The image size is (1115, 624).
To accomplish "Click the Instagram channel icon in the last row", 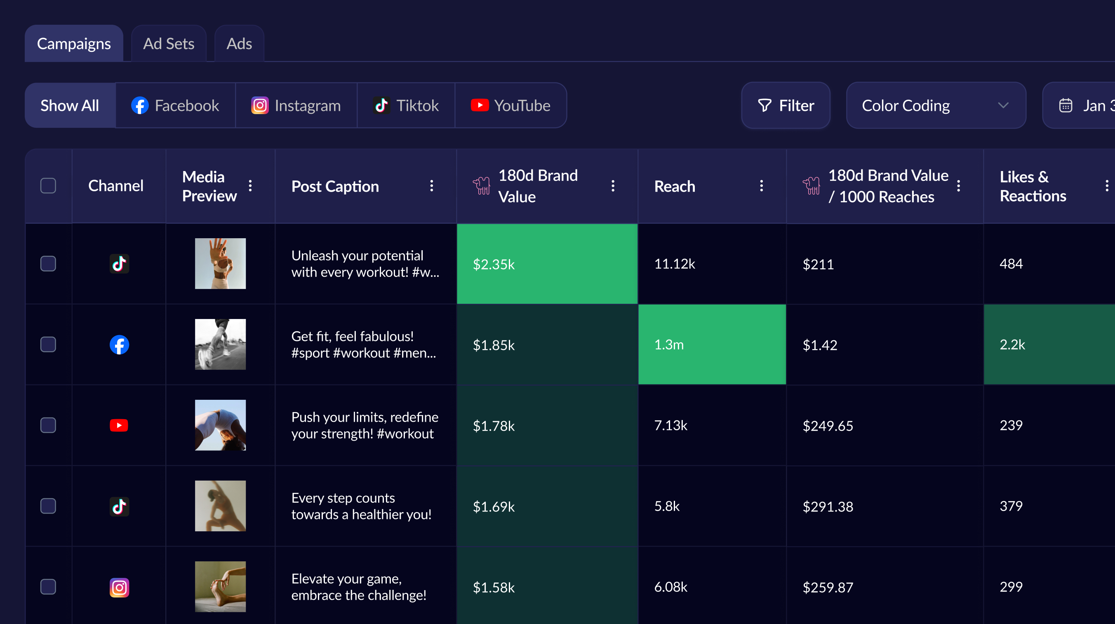I will tap(119, 587).
